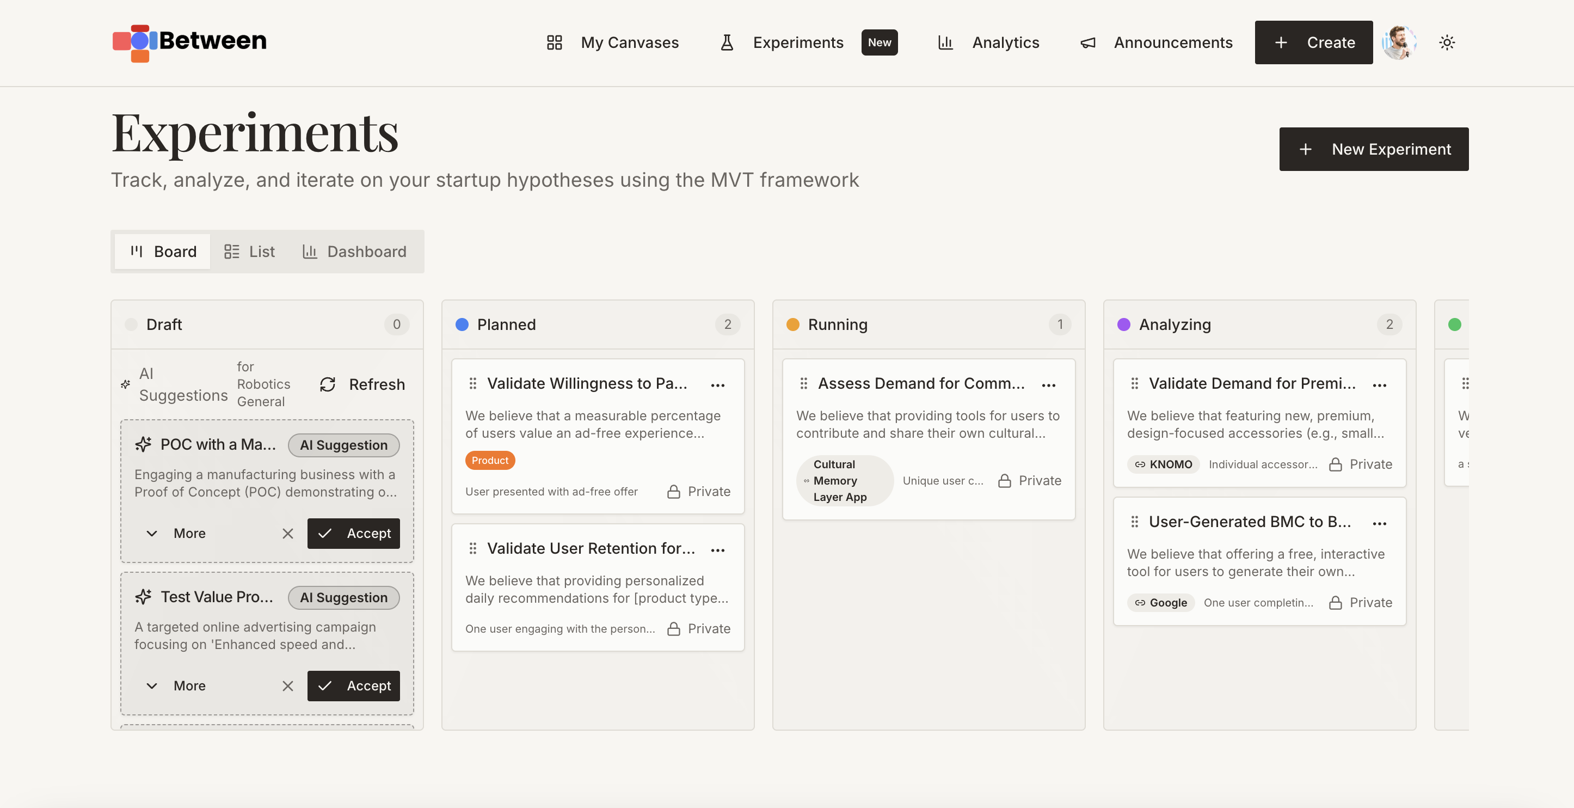The width and height of the screenshot is (1574, 808).
Task: Click the New Experiment button
Action: click(1374, 149)
